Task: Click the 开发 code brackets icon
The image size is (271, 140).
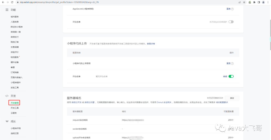Action: [x=7, y=96]
